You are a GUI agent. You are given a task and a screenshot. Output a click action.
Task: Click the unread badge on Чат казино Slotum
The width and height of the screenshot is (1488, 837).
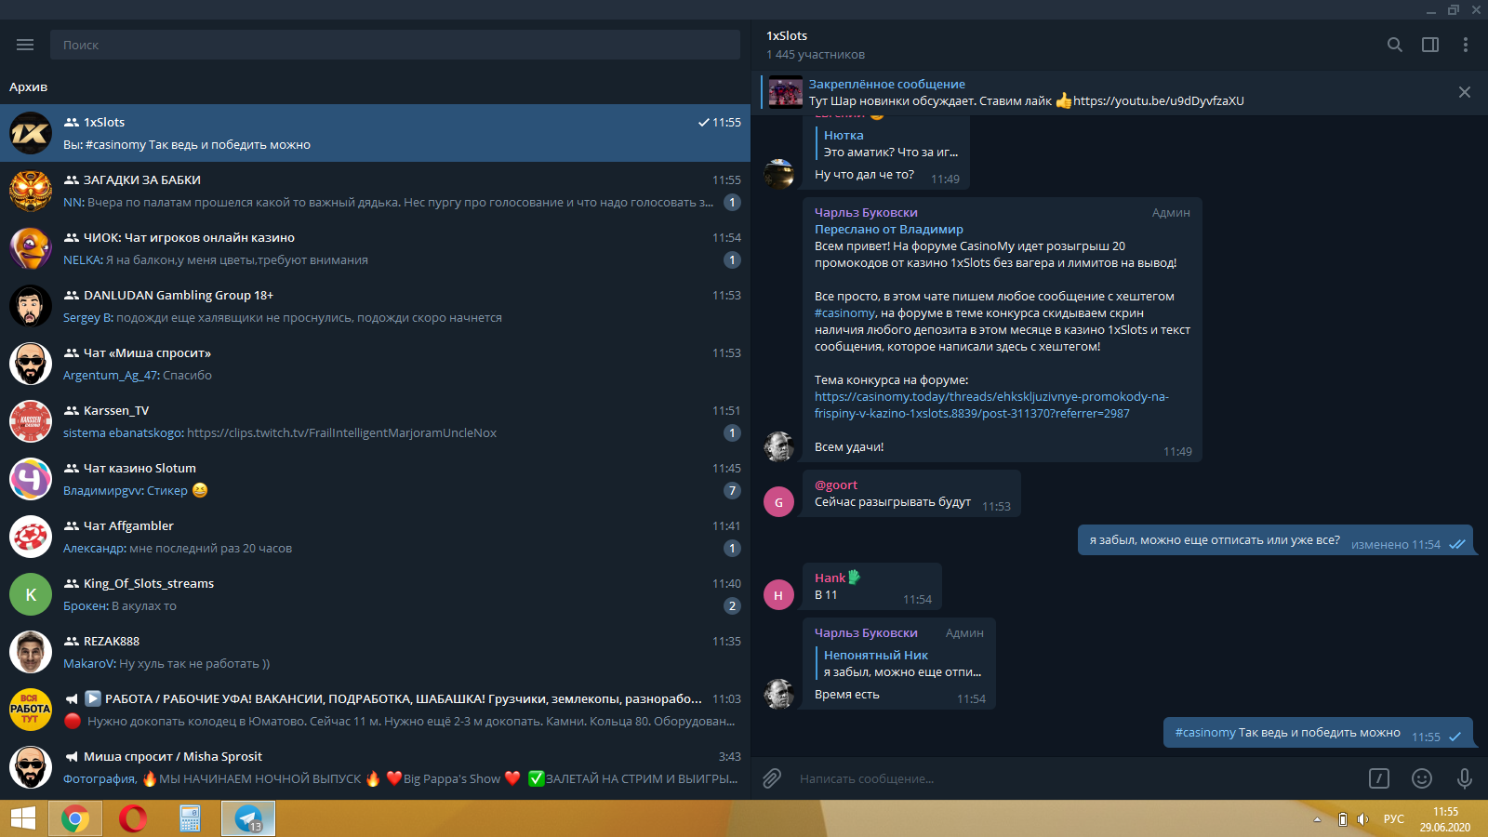[x=732, y=490]
